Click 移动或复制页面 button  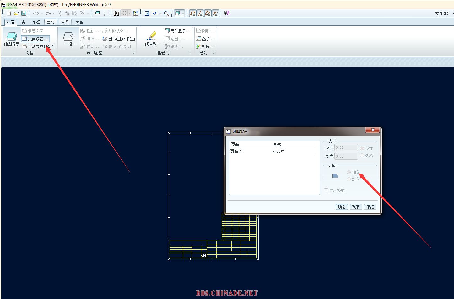(x=38, y=47)
